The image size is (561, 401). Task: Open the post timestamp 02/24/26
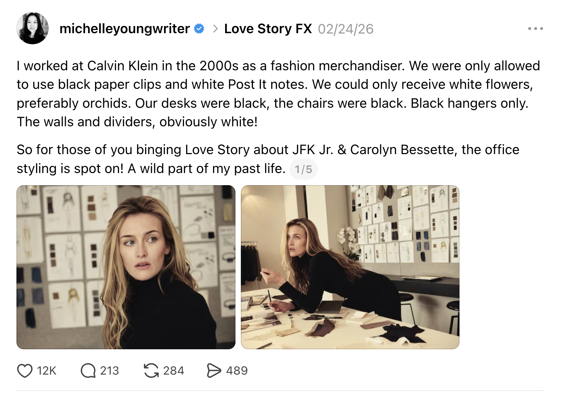point(346,29)
